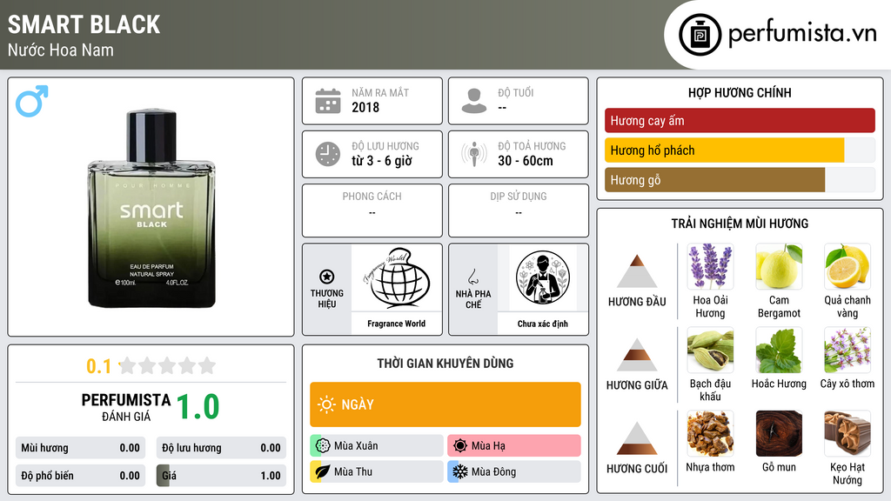
Task: Select the Nhựa thơm resin note
Action: pos(710,434)
